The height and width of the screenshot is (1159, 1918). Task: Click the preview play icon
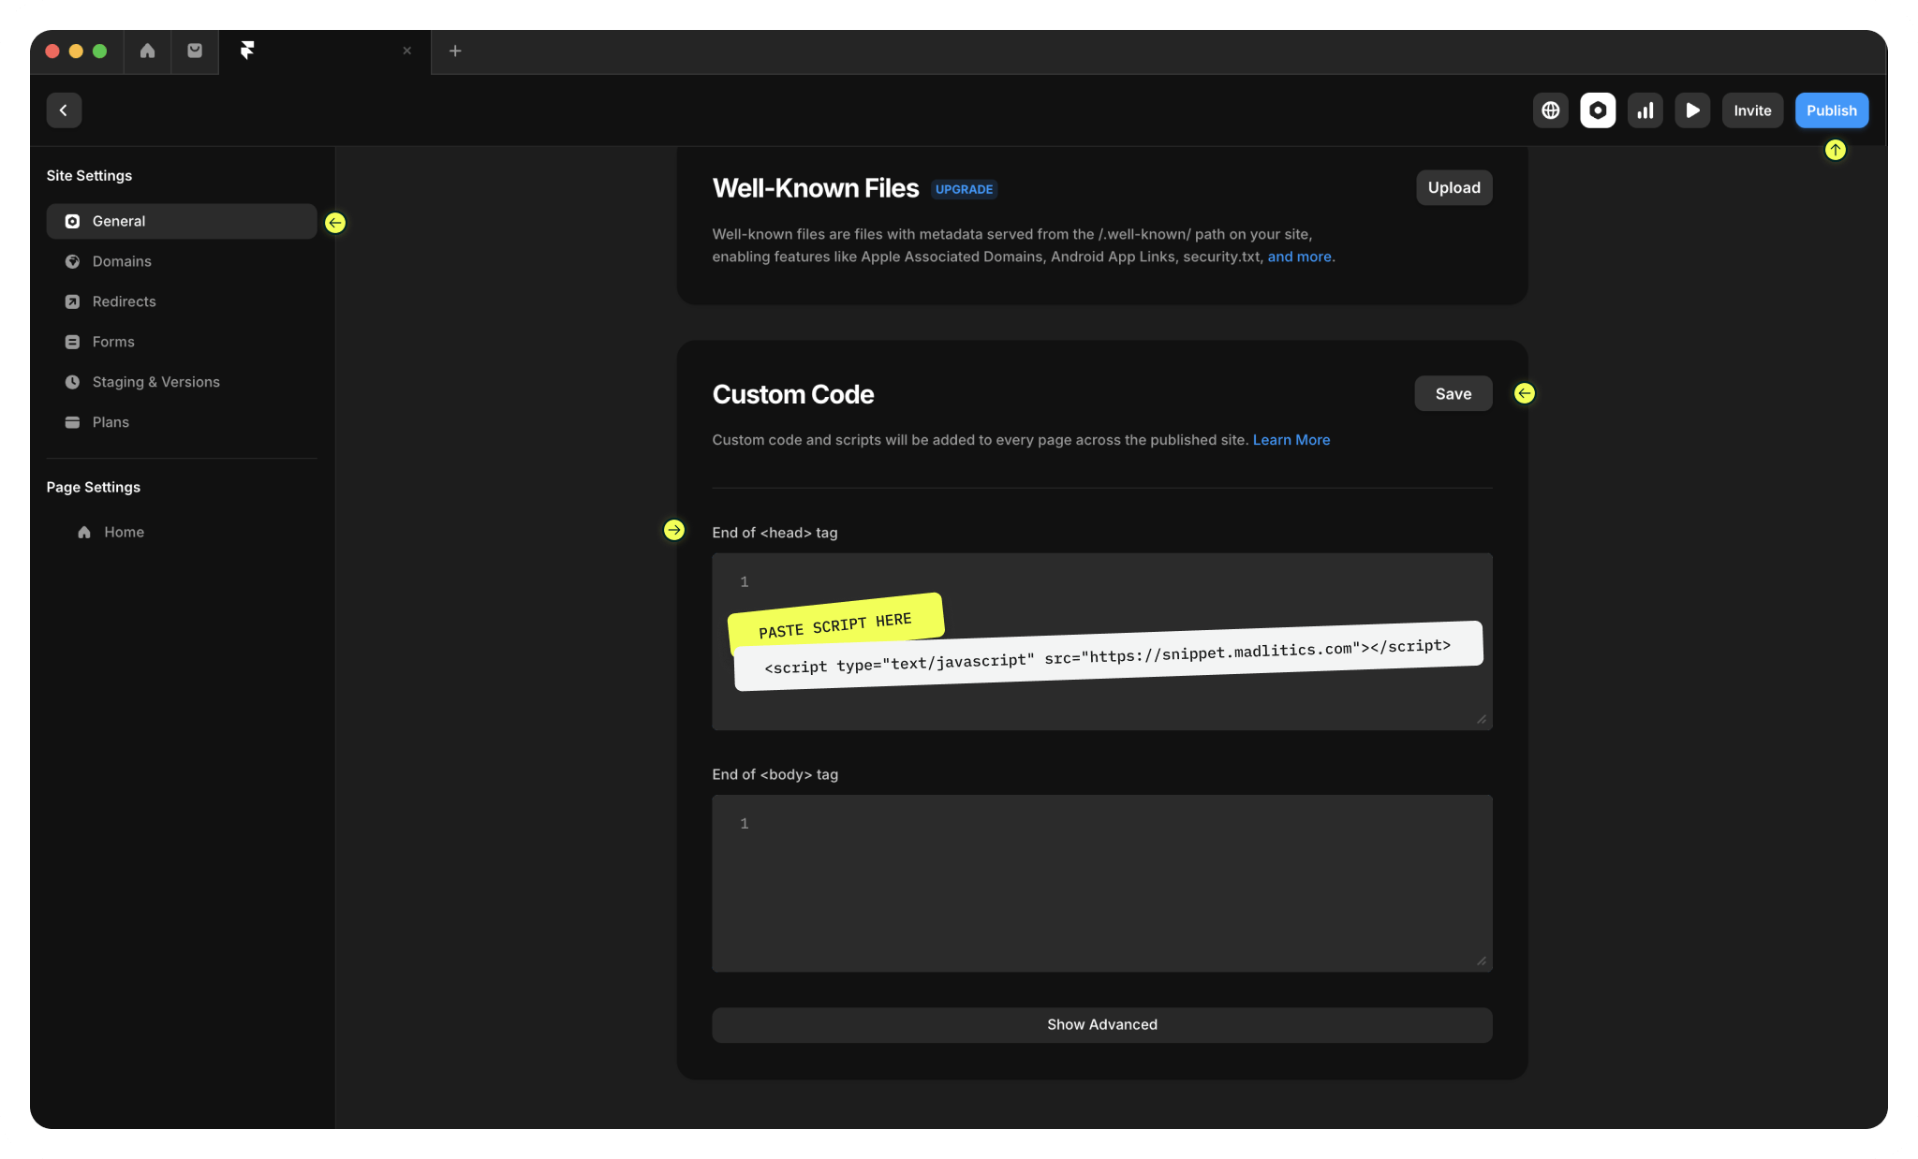pyautogui.click(x=1692, y=110)
